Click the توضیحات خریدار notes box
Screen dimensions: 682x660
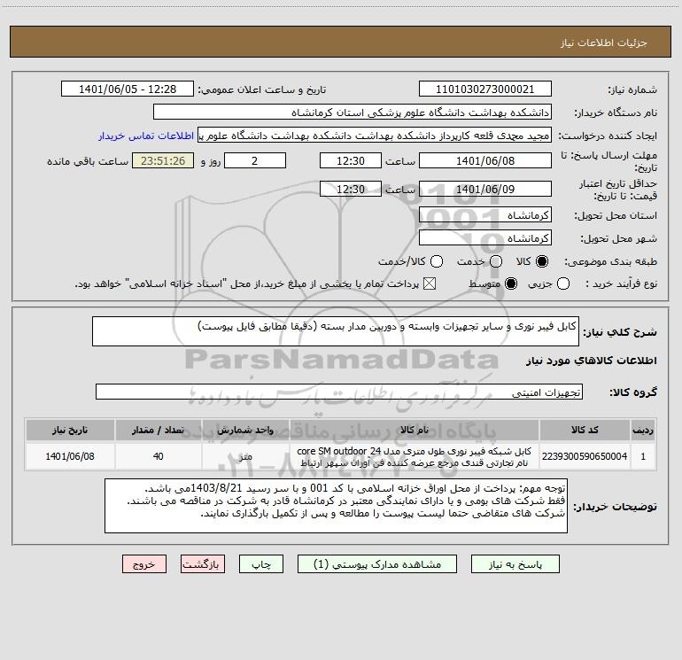[x=336, y=506]
